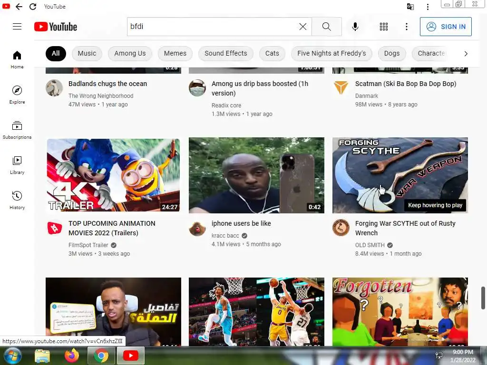487x365 pixels.
Task: Play the iphone users thumbnail
Action: click(256, 175)
